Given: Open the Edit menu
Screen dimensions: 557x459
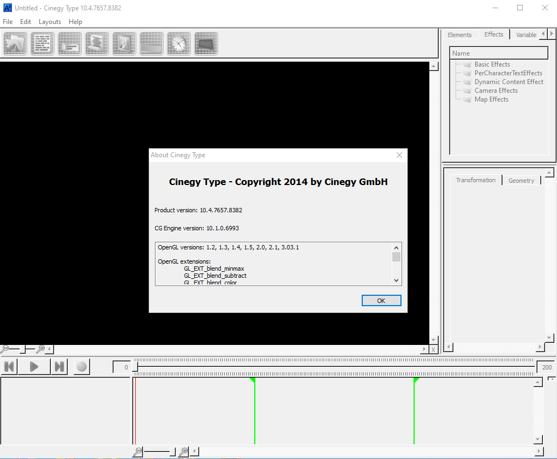Looking at the screenshot, I should click(26, 22).
